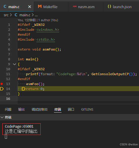
Task: Place cursor on empty line 16
Action: (x=78, y=99)
